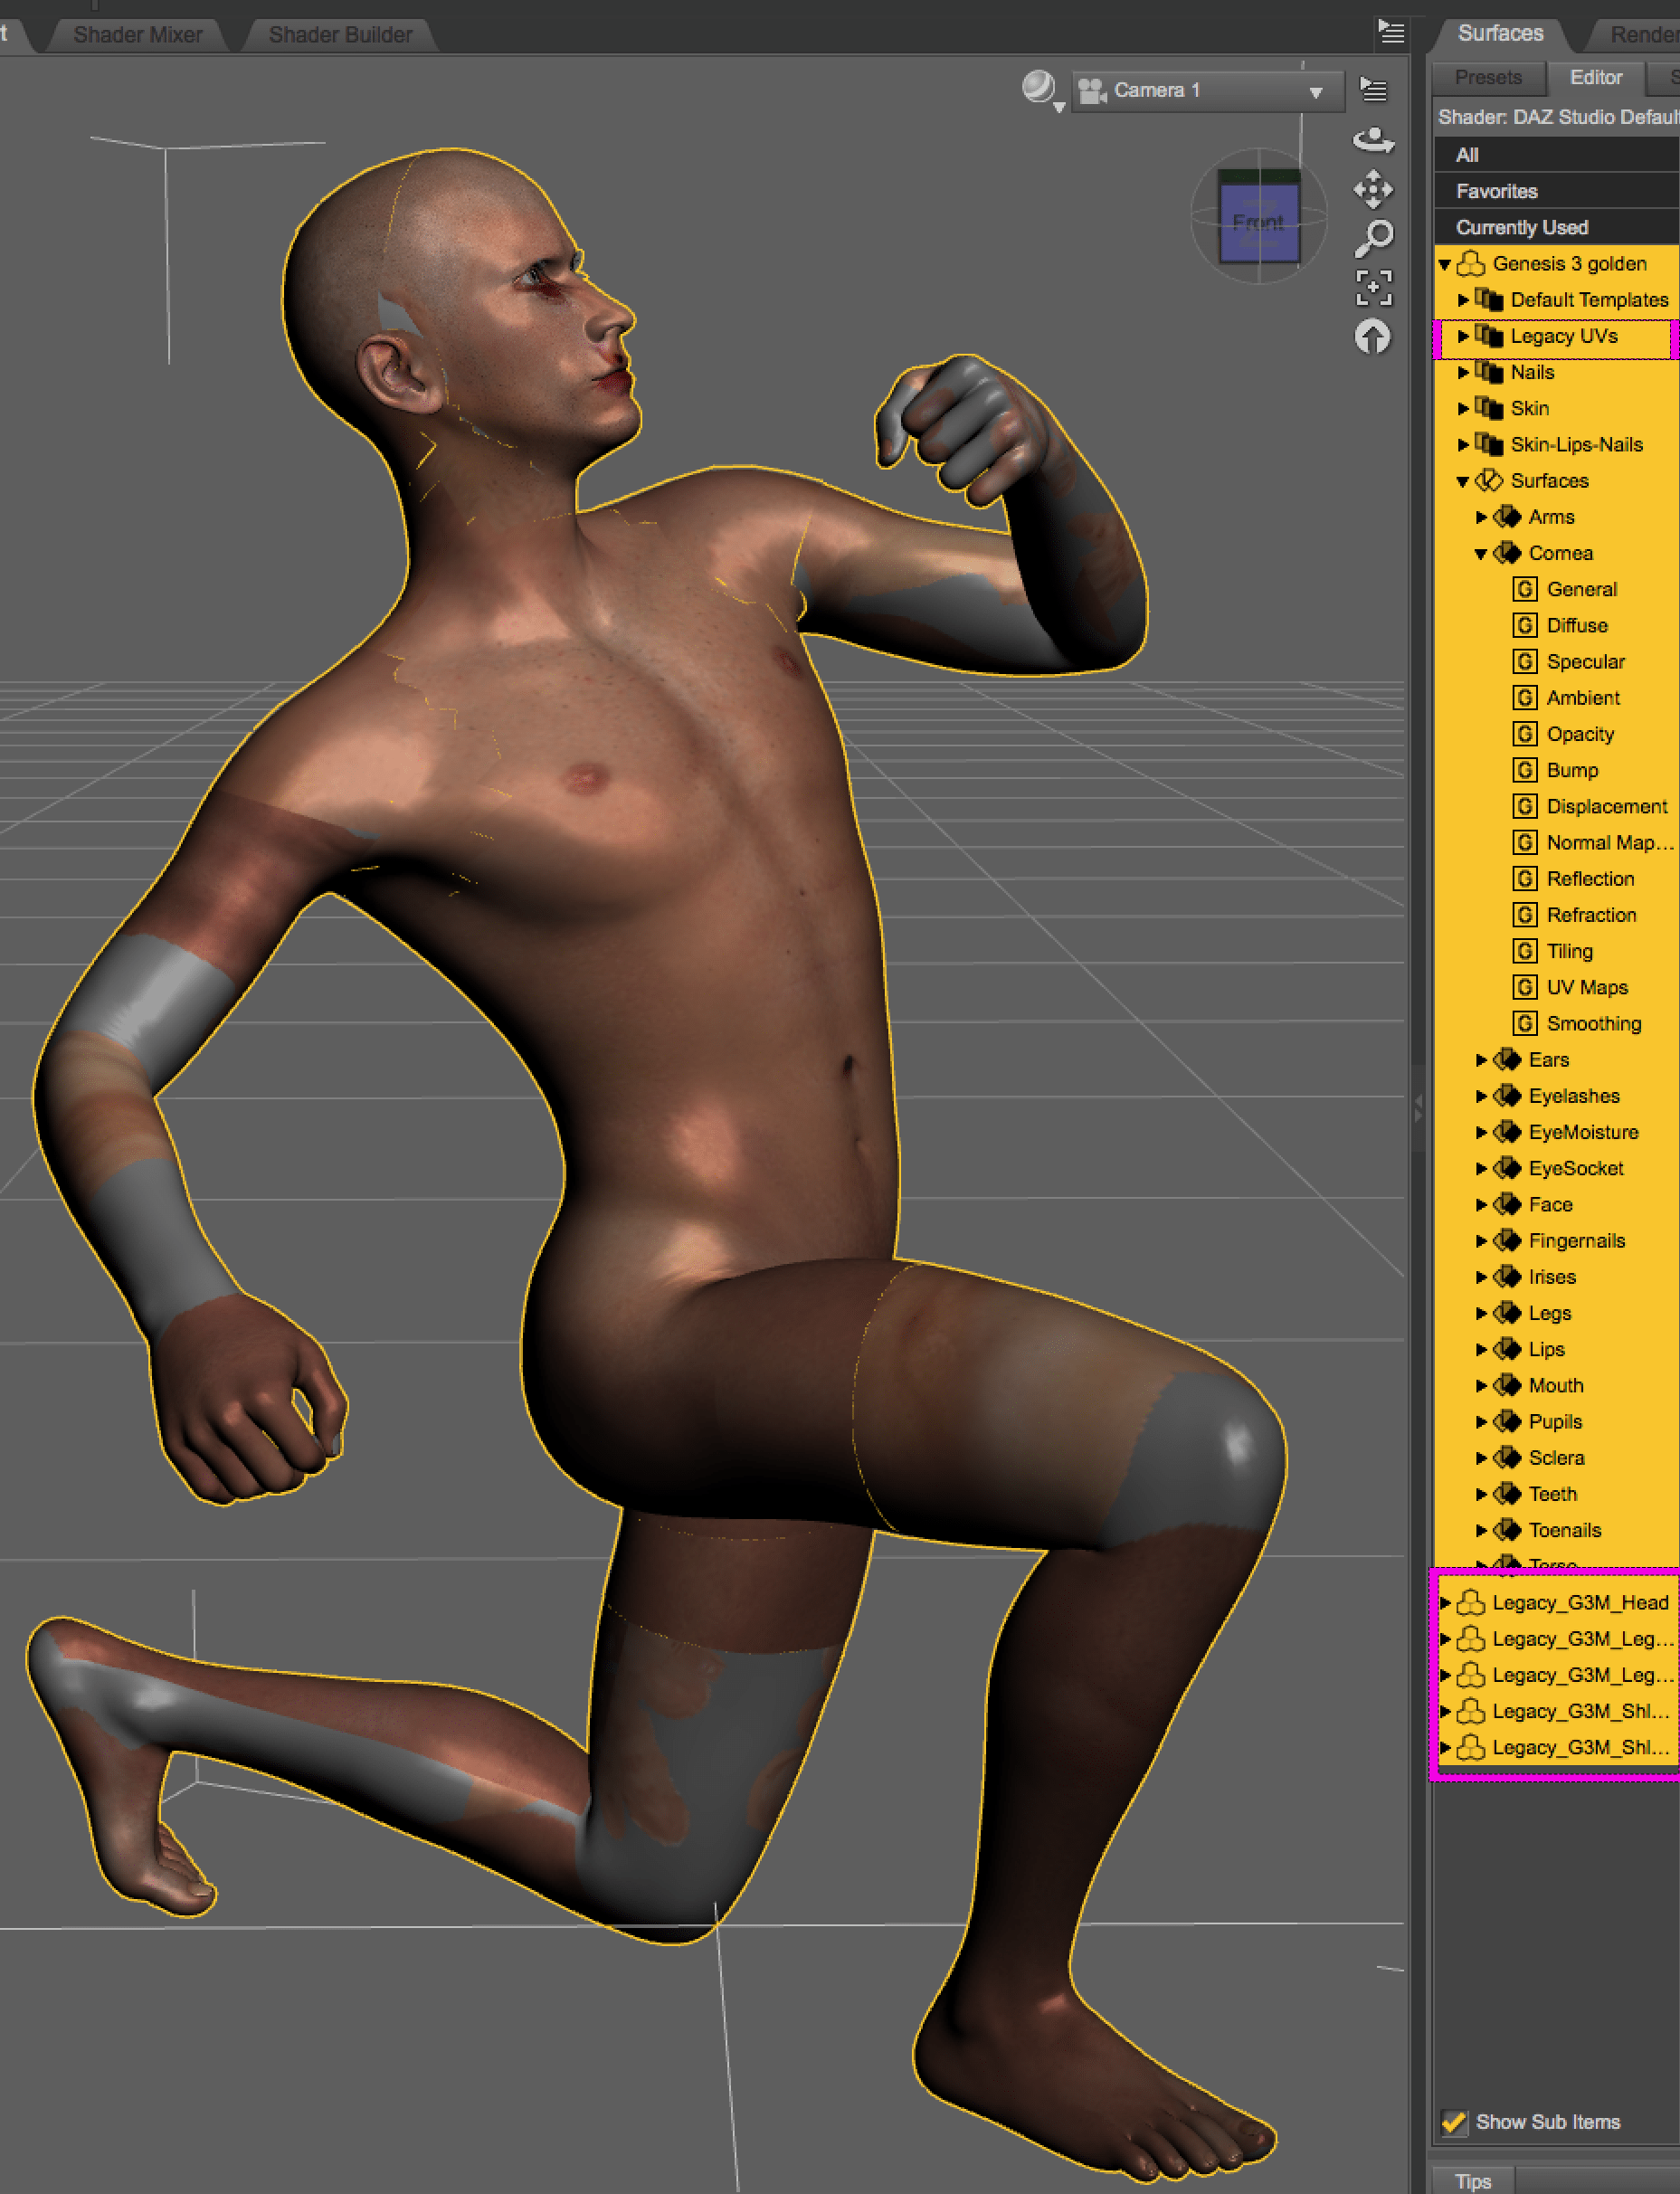Click the reset camera arrow icon
This screenshot has width=1680, height=2194.
pyautogui.click(x=1373, y=337)
